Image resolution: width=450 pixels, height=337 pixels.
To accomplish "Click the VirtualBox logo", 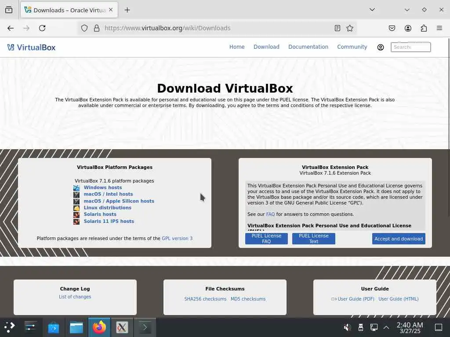I will click(31, 47).
